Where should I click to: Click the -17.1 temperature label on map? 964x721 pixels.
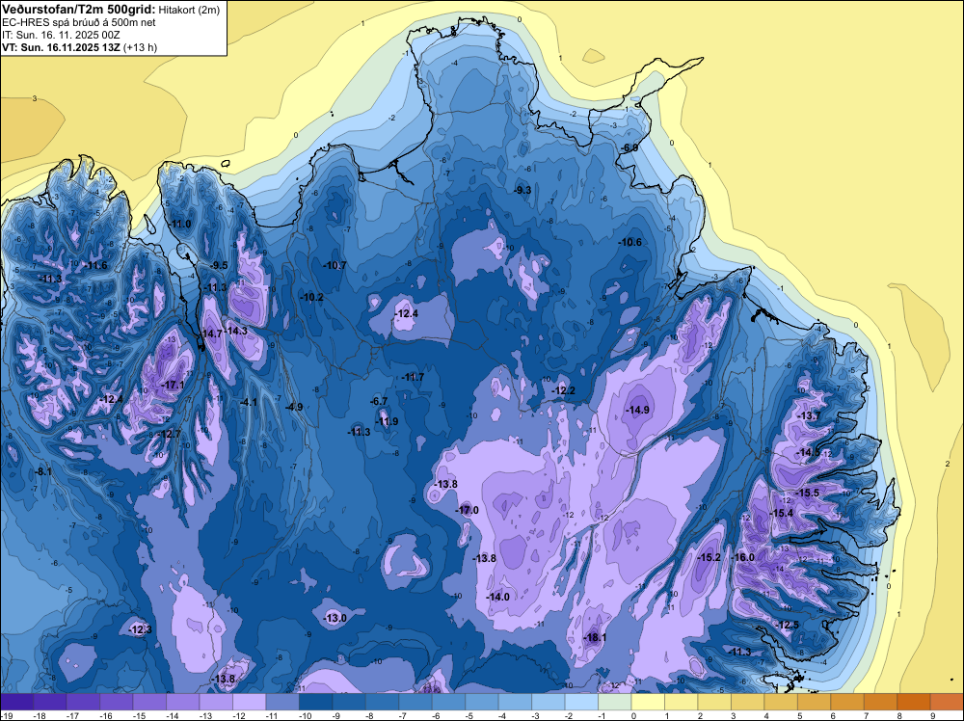[173, 385]
